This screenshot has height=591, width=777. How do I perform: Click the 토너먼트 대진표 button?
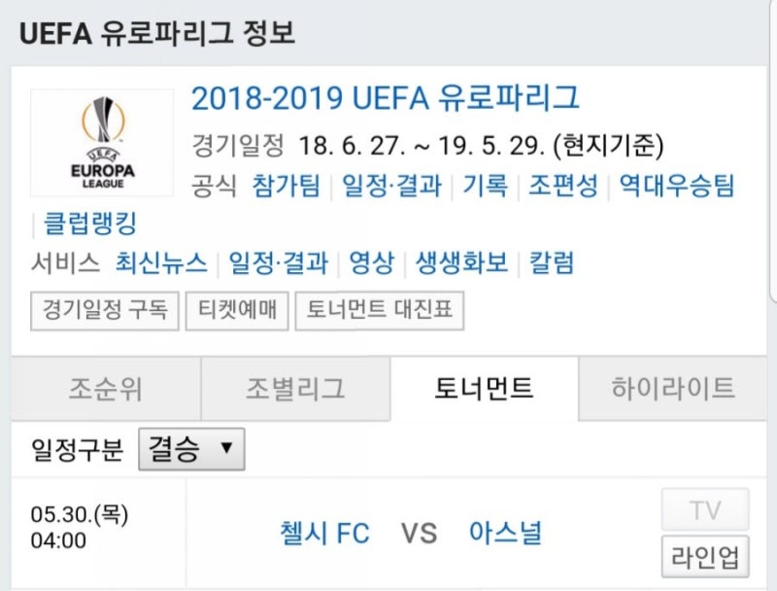coord(380,311)
